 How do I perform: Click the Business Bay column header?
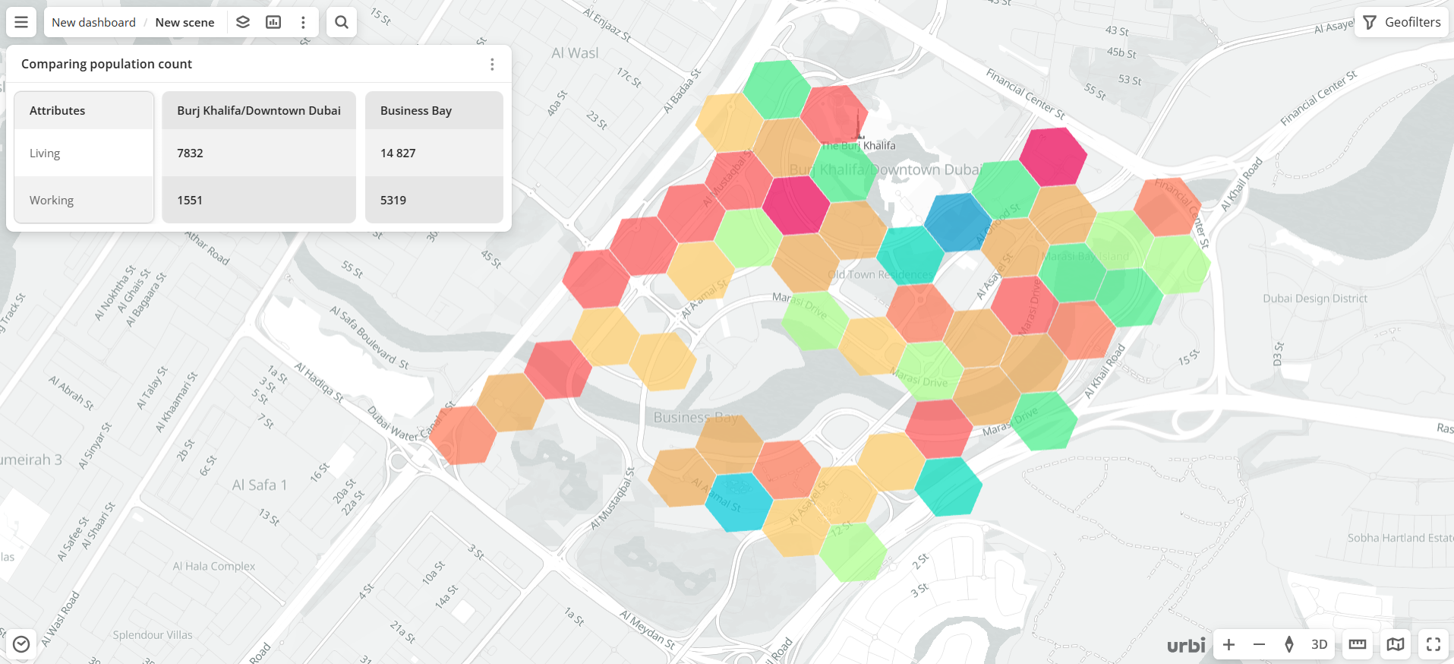[416, 111]
